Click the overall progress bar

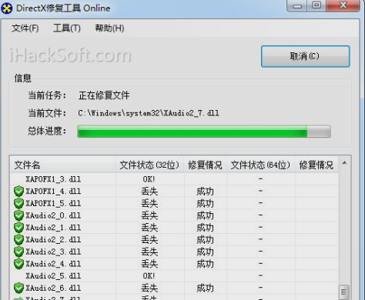pos(204,132)
